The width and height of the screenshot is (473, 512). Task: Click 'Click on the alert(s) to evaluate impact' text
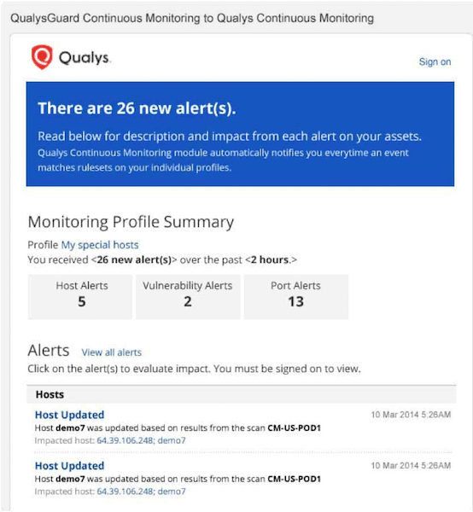194,369
